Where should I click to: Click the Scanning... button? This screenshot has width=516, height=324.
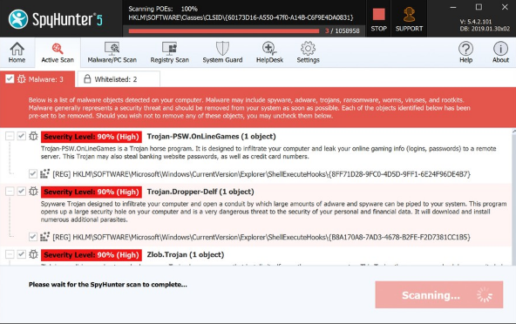point(439,294)
